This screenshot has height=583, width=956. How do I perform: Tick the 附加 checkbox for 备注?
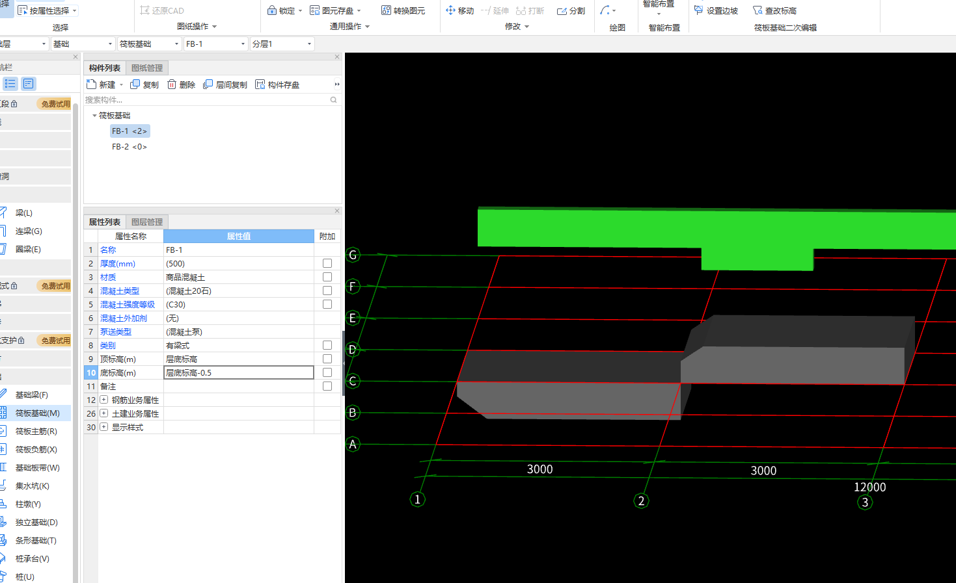coord(327,386)
